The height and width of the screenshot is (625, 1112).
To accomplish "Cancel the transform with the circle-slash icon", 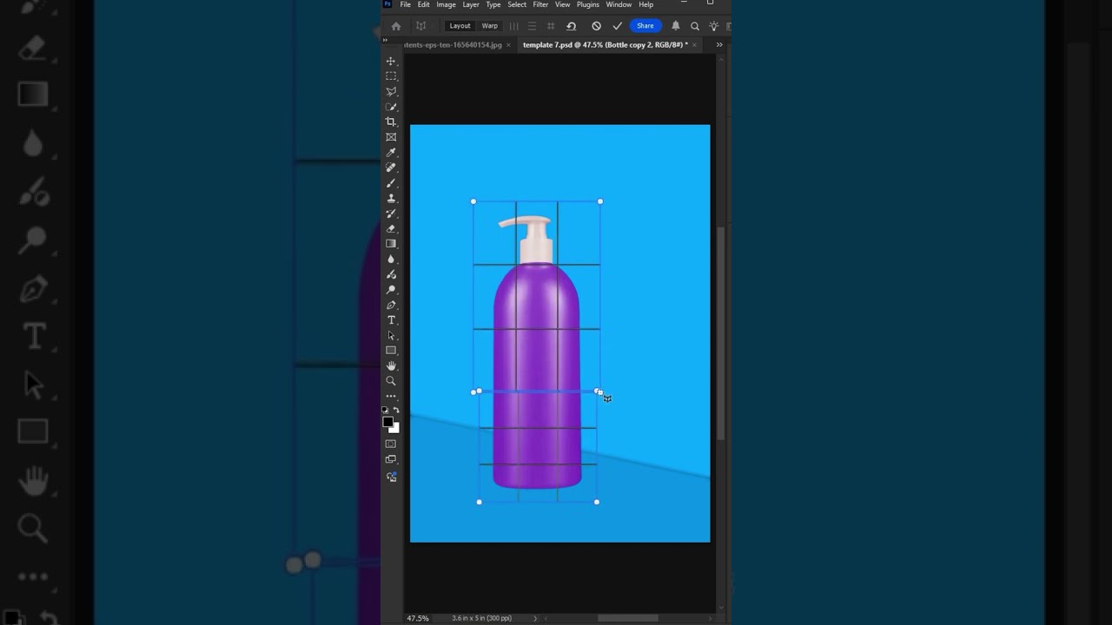I will tap(596, 26).
